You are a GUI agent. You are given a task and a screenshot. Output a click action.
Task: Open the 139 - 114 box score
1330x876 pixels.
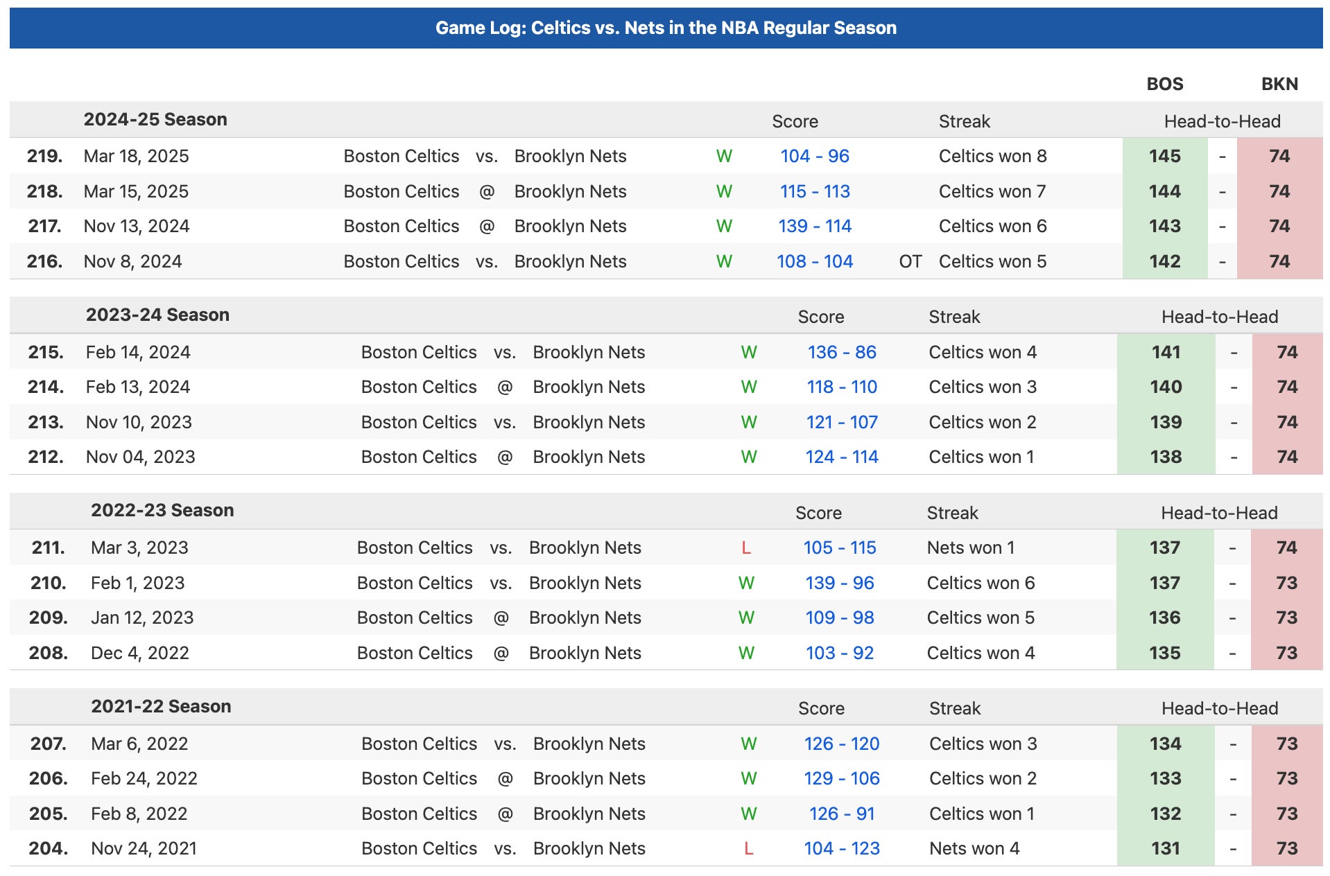[814, 227]
